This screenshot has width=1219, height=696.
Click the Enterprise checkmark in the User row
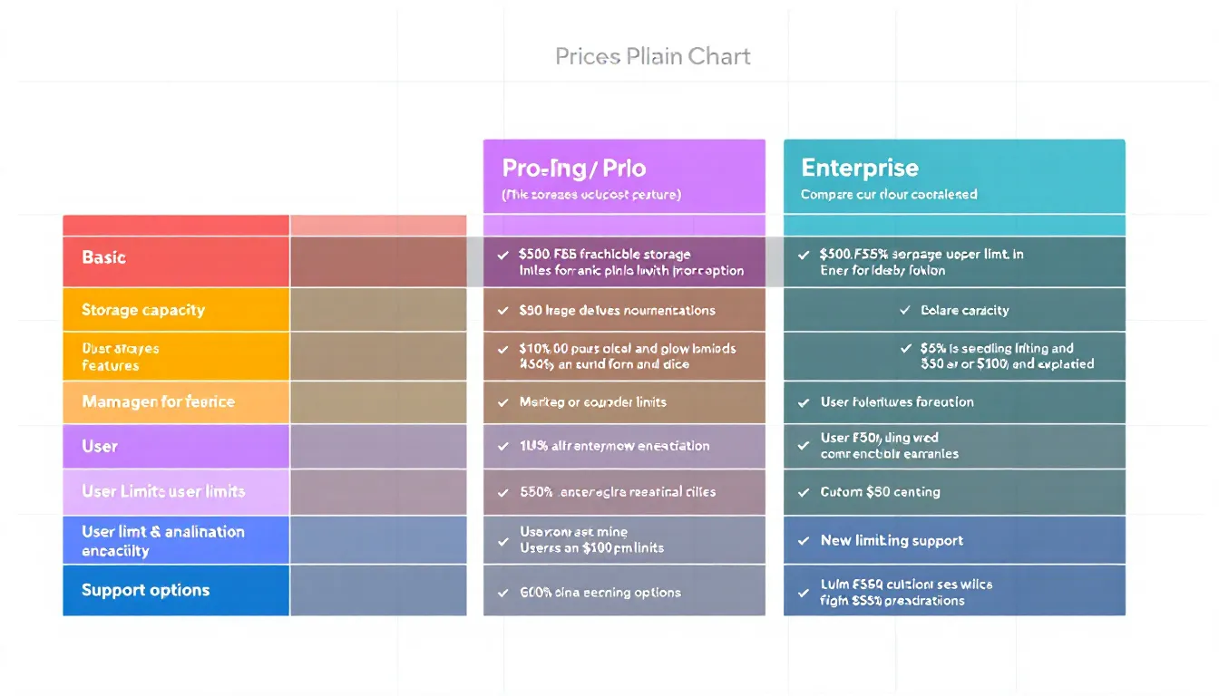click(x=804, y=446)
